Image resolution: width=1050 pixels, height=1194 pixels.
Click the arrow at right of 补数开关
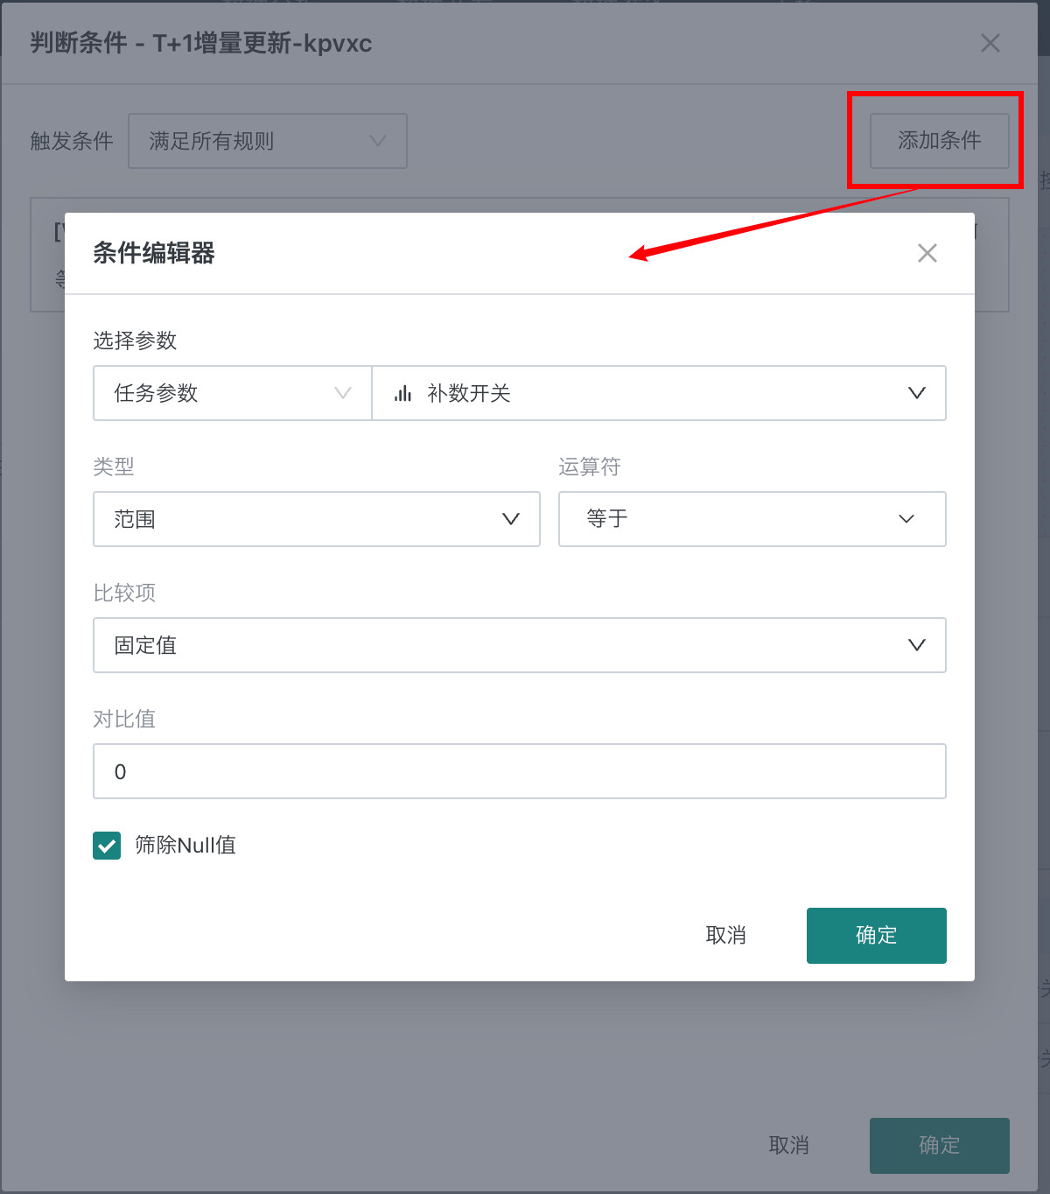click(x=916, y=394)
